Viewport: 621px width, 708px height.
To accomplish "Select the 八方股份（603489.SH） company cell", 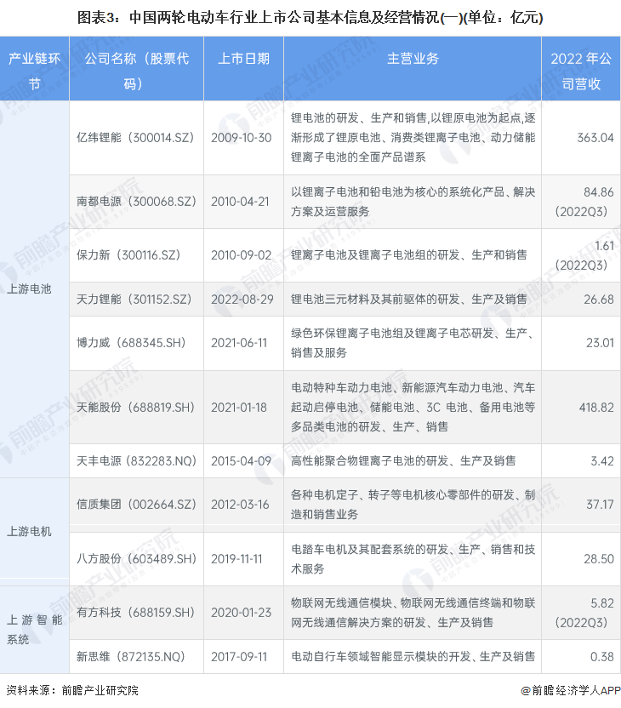I will point(135,558).
